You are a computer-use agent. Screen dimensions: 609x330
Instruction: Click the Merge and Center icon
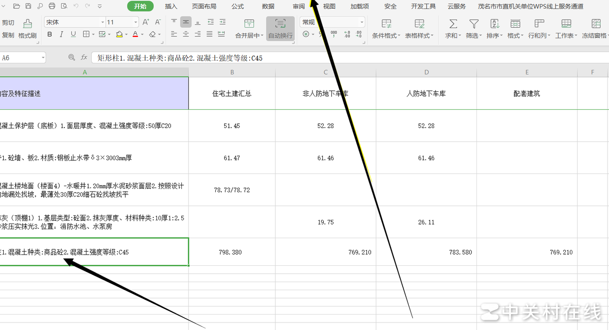(249, 24)
